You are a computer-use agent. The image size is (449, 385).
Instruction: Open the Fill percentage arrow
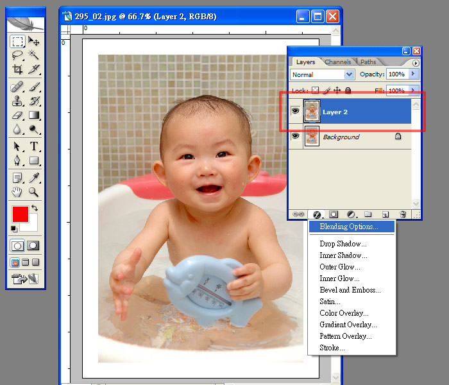click(414, 91)
